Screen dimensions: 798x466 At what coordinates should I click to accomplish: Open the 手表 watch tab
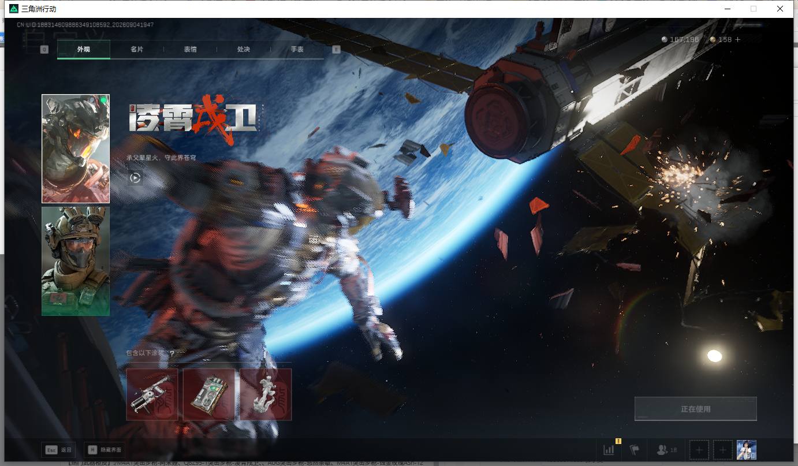[297, 50]
